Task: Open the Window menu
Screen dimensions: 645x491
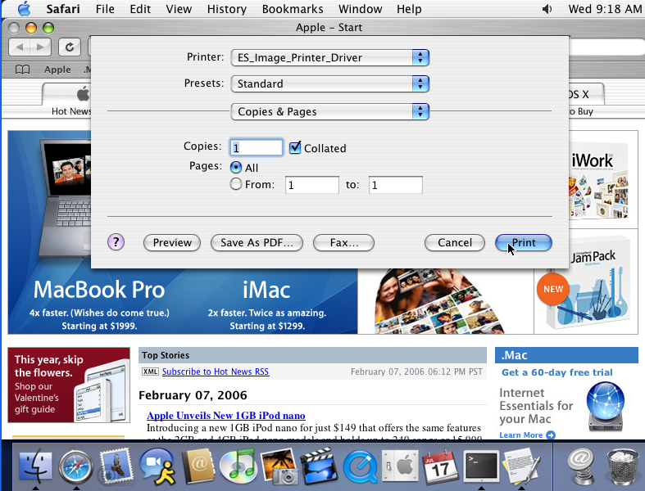Action: coord(360,9)
